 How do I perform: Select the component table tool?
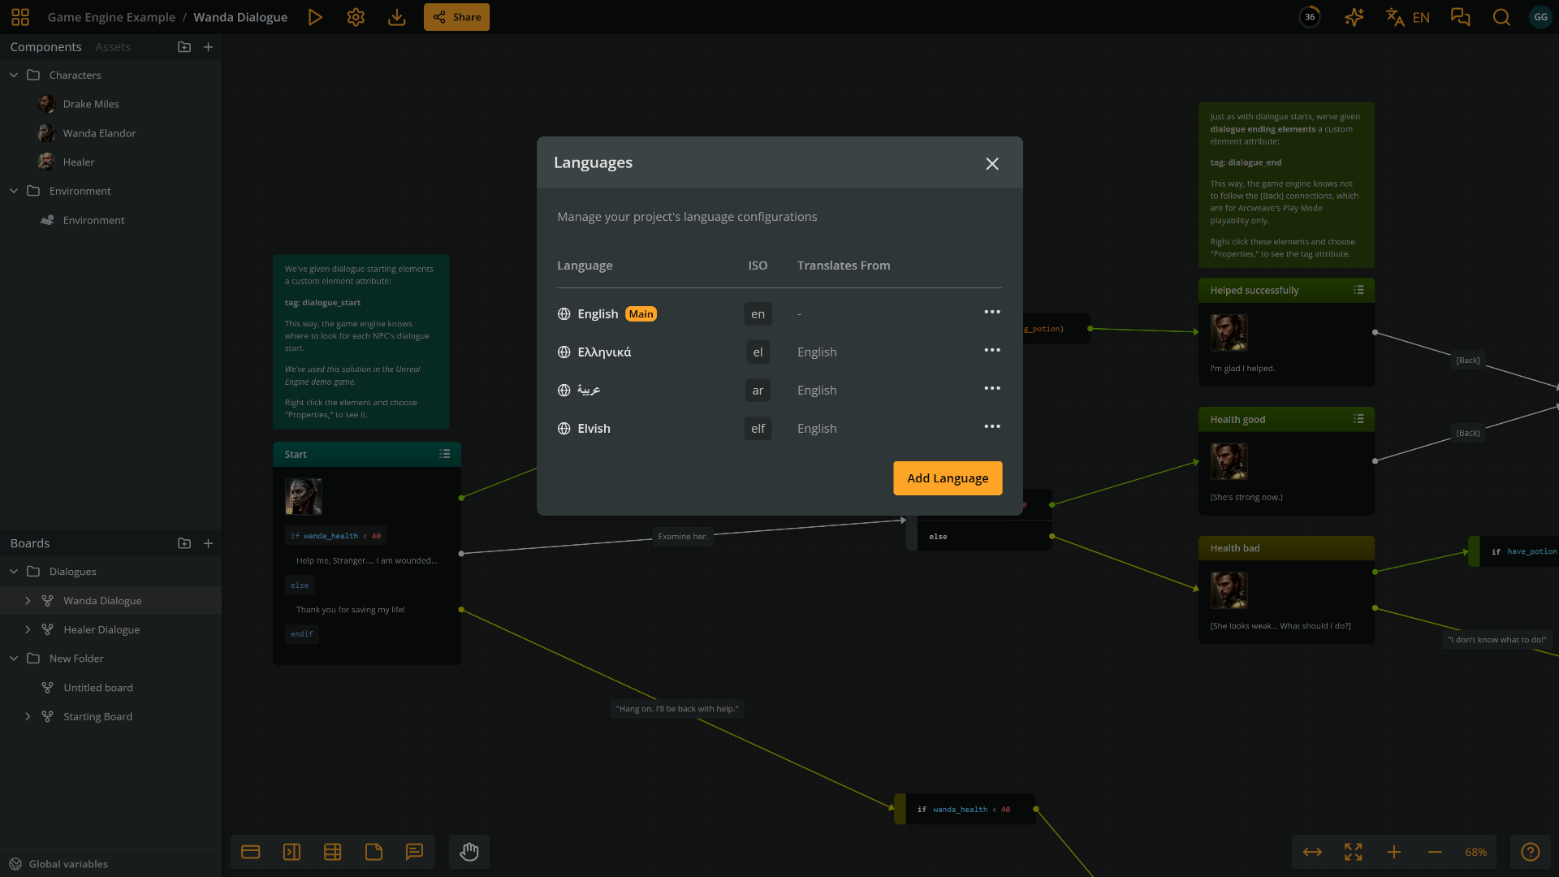coord(332,852)
